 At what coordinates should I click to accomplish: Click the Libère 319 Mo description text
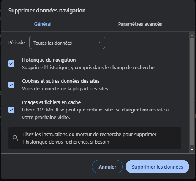[95, 114]
